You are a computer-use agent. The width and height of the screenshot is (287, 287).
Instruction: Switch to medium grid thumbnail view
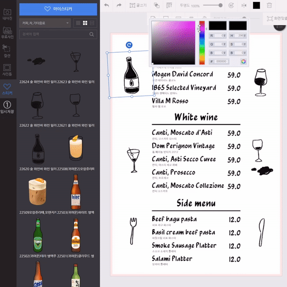pos(85,23)
